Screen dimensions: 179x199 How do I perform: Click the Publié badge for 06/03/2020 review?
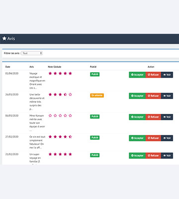click(94, 116)
